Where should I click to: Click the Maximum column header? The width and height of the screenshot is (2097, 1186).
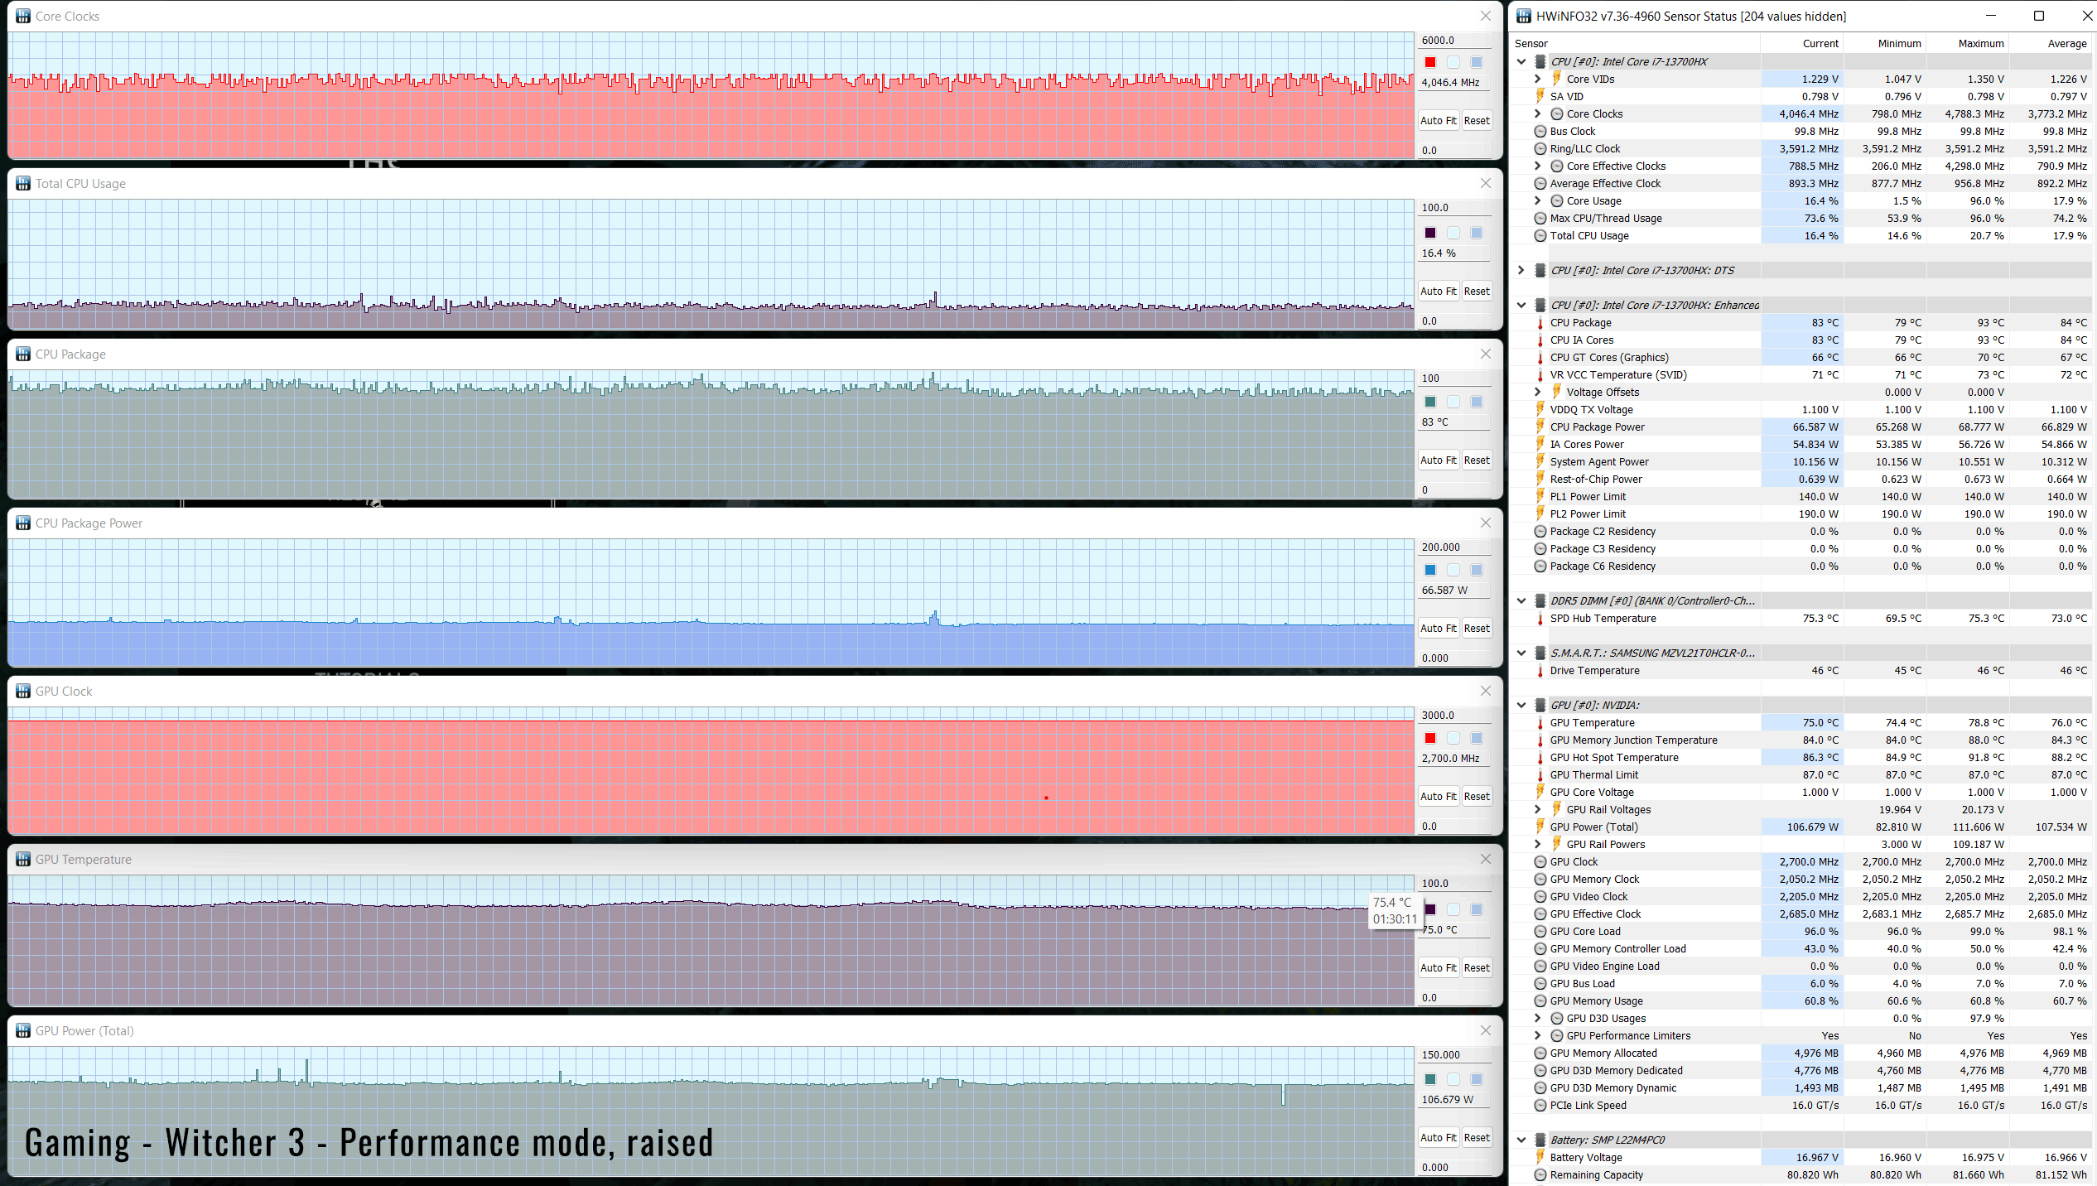[x=1968, y=43]
